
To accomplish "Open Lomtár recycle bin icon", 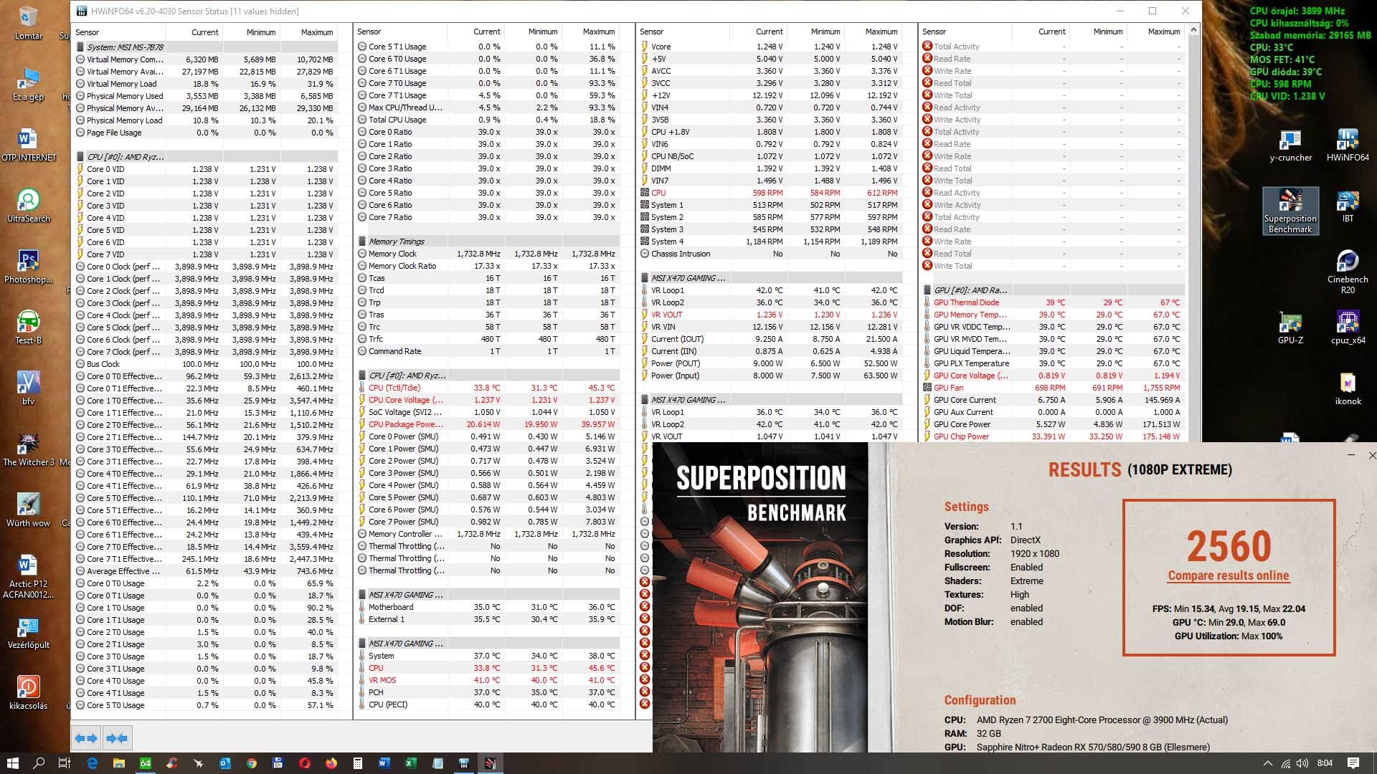I will click(28, 24).
